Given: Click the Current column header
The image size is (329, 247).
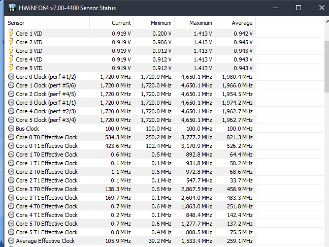Looking at the screenshot, I should tap(111, 23).
